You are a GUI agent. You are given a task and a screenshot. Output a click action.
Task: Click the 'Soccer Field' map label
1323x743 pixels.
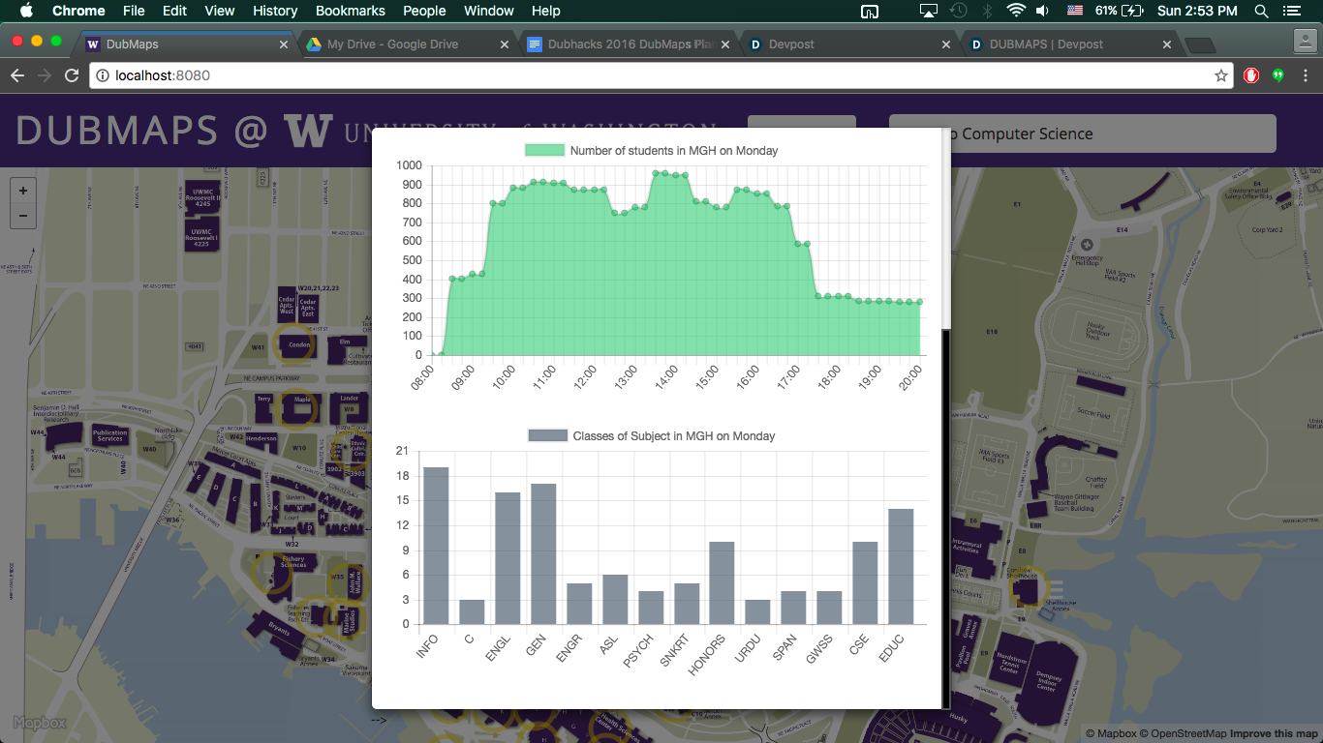tap(1092, 413)
